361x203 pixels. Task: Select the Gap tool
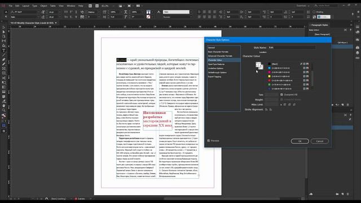[4, 41]
